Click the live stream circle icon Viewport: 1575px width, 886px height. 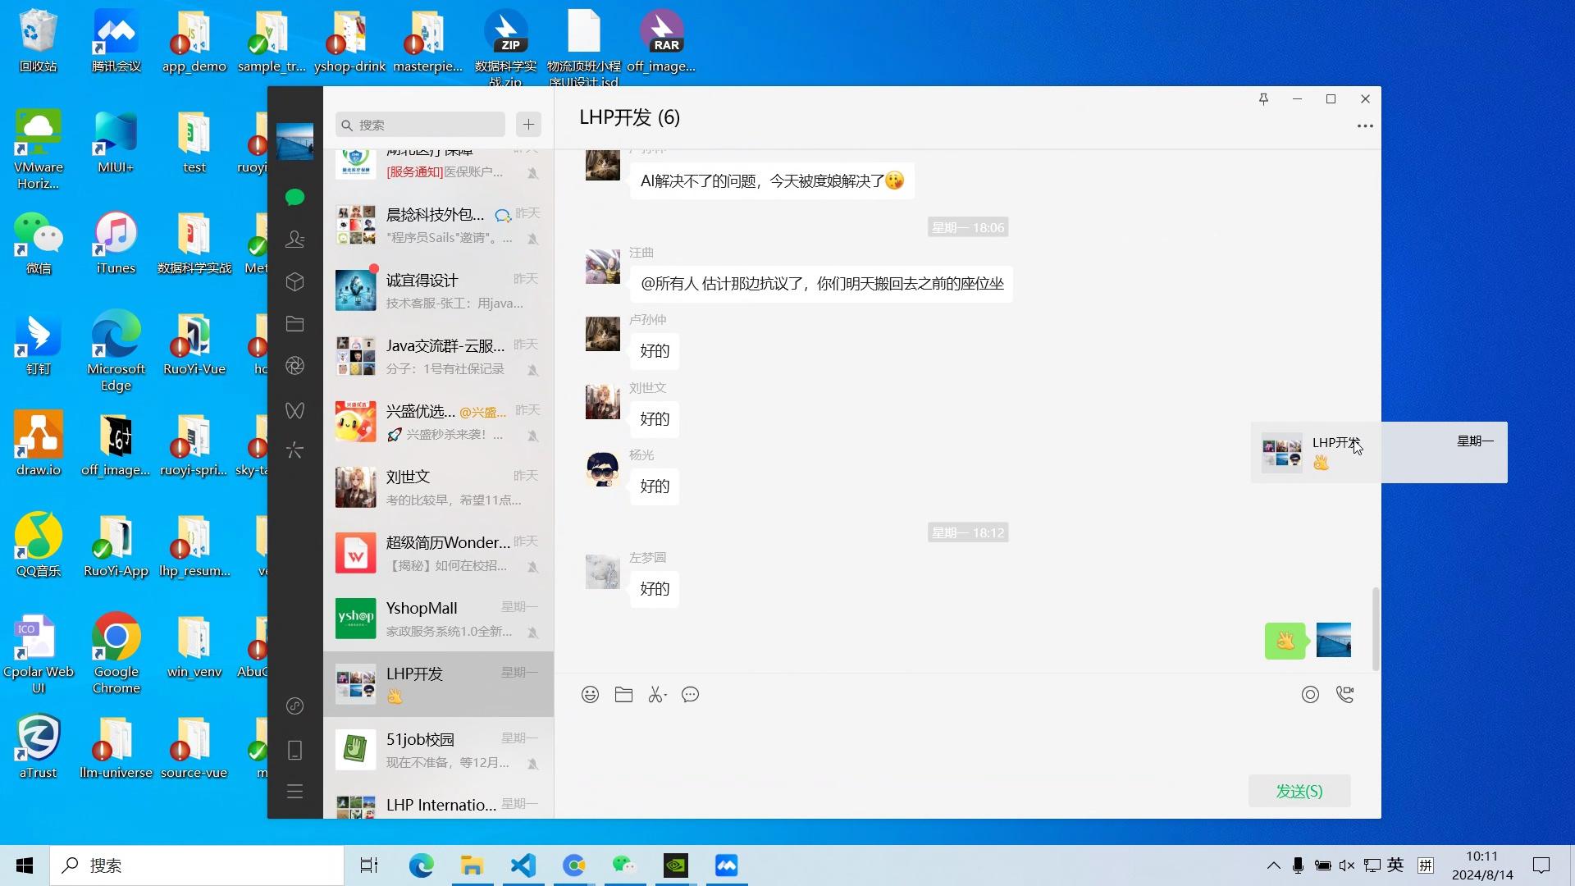pyautogui.click(x=1310, y=695)
